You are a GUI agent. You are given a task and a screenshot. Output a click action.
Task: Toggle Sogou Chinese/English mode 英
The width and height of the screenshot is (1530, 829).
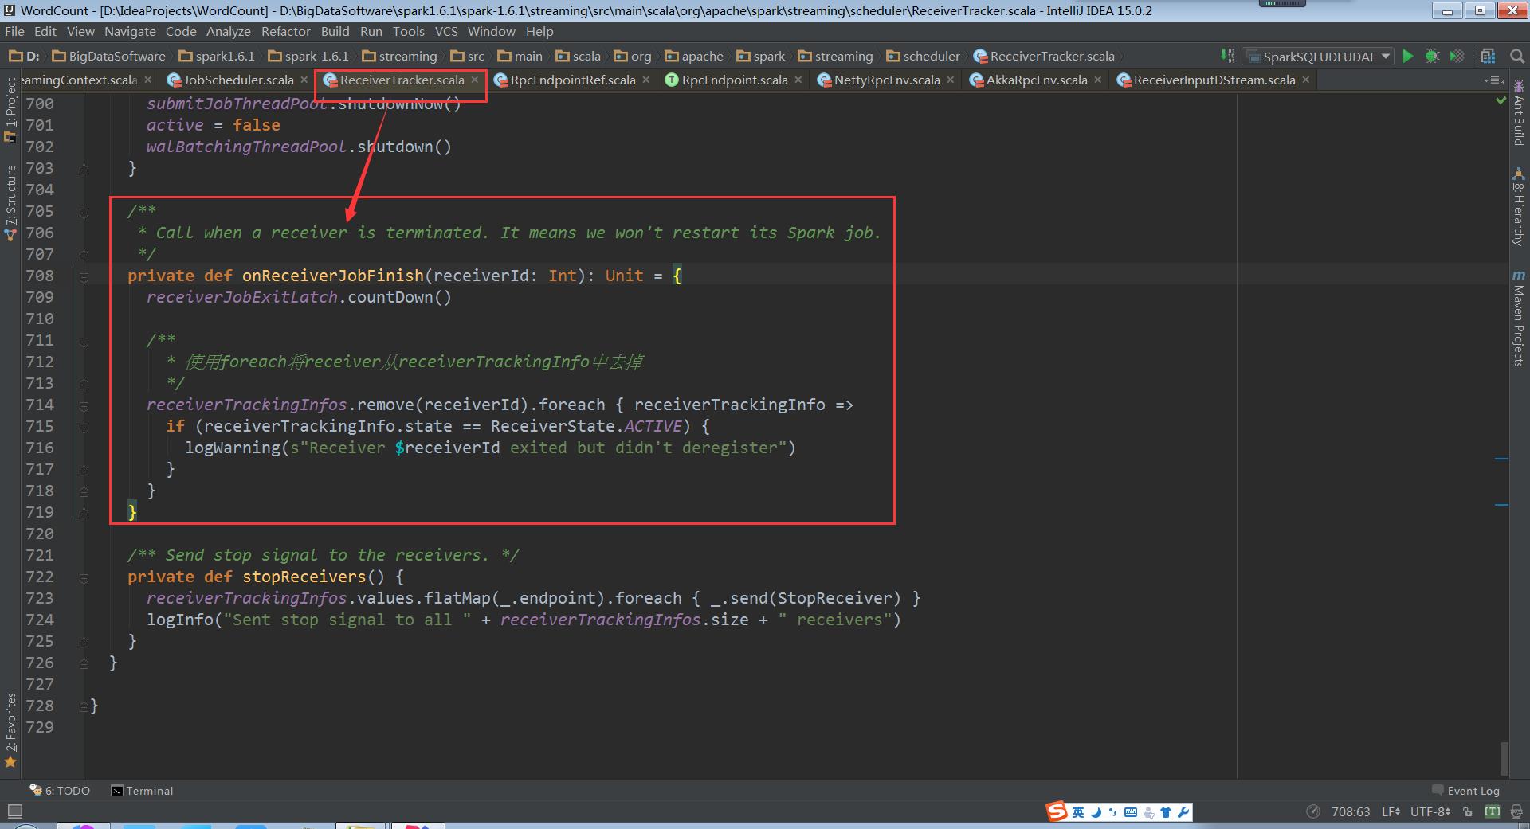(x=1078, y=812)
